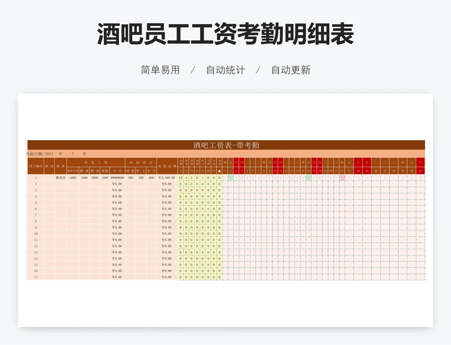Click the red day 24 header cell
The height and width of the screenshot is (345, 451).
point(358,171)
